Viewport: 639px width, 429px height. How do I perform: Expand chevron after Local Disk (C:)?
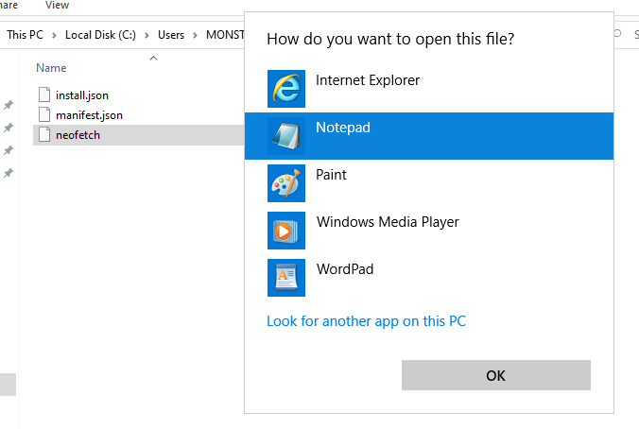(147, 36)
